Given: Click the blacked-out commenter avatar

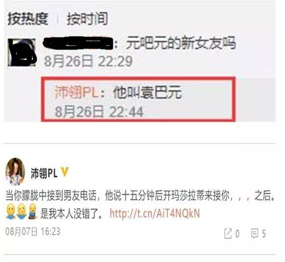Looking at the screenshot, I should pos(22,52).
